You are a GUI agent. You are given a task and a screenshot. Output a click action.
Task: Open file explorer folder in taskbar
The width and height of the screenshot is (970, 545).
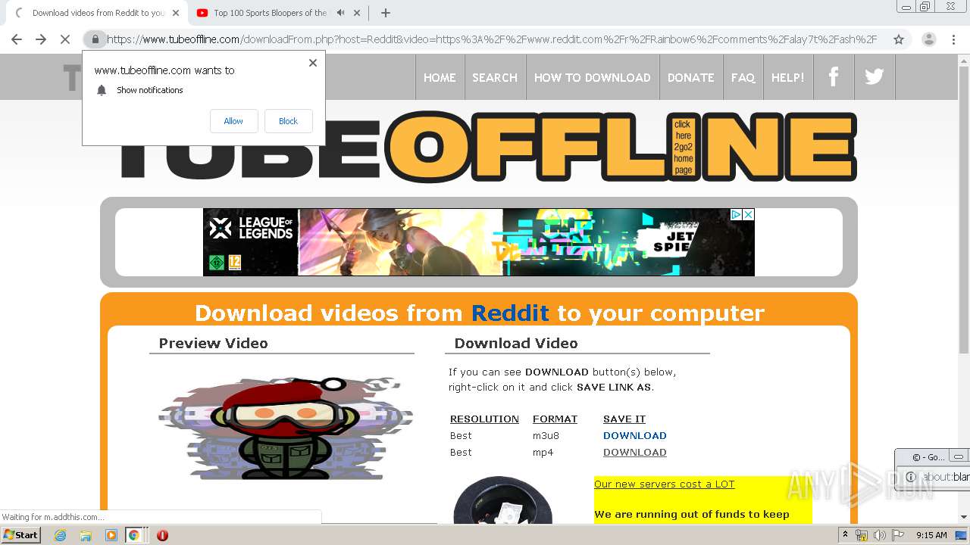tap(86, 535)
